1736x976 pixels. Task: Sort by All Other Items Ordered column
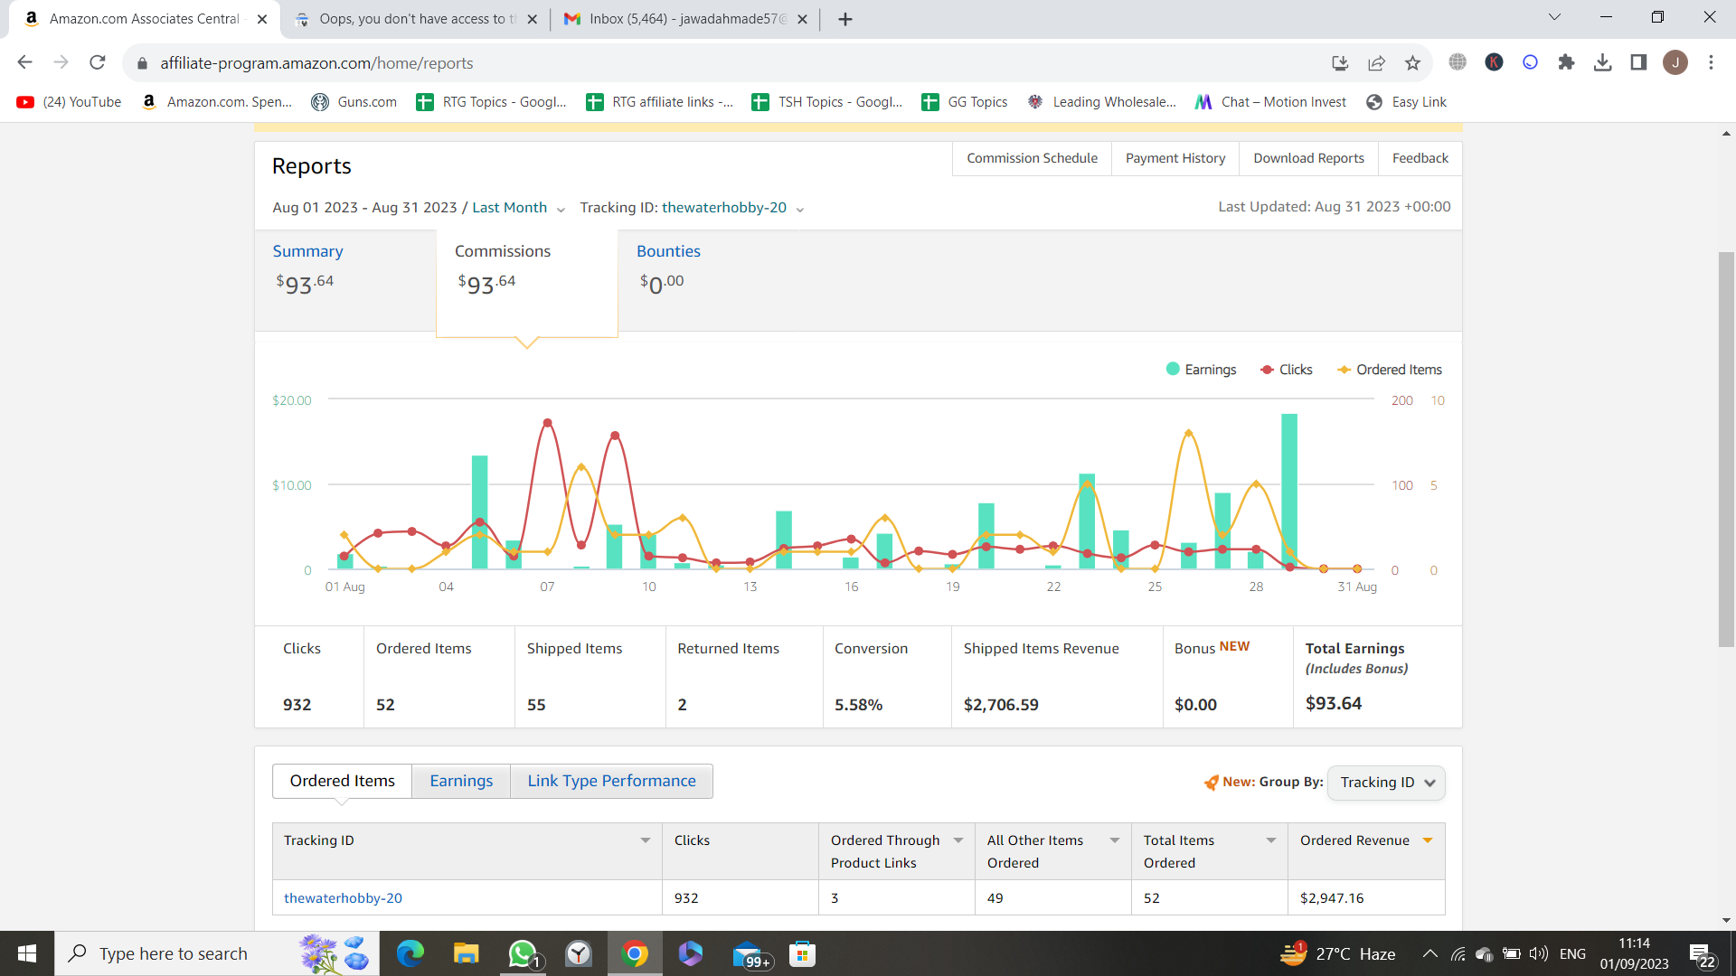pyautogui.click(x=1115, y=840)
